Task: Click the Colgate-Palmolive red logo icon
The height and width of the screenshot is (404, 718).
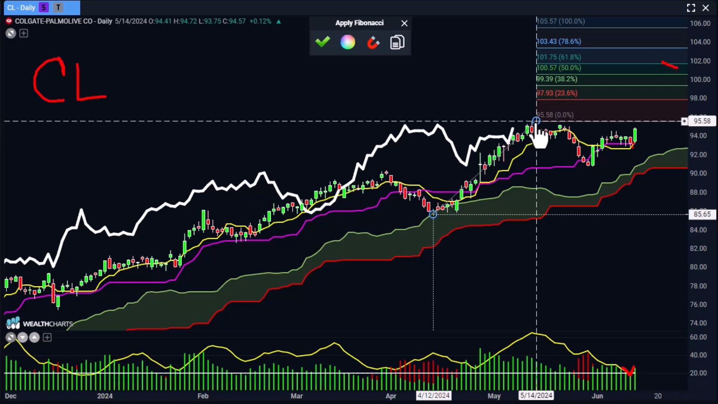Action: click(x=9, y=21)
